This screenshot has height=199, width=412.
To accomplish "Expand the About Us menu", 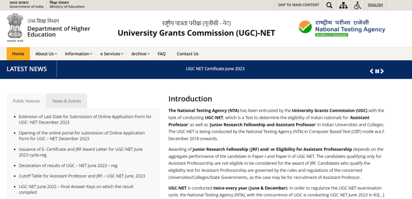I will coord(46,54).
